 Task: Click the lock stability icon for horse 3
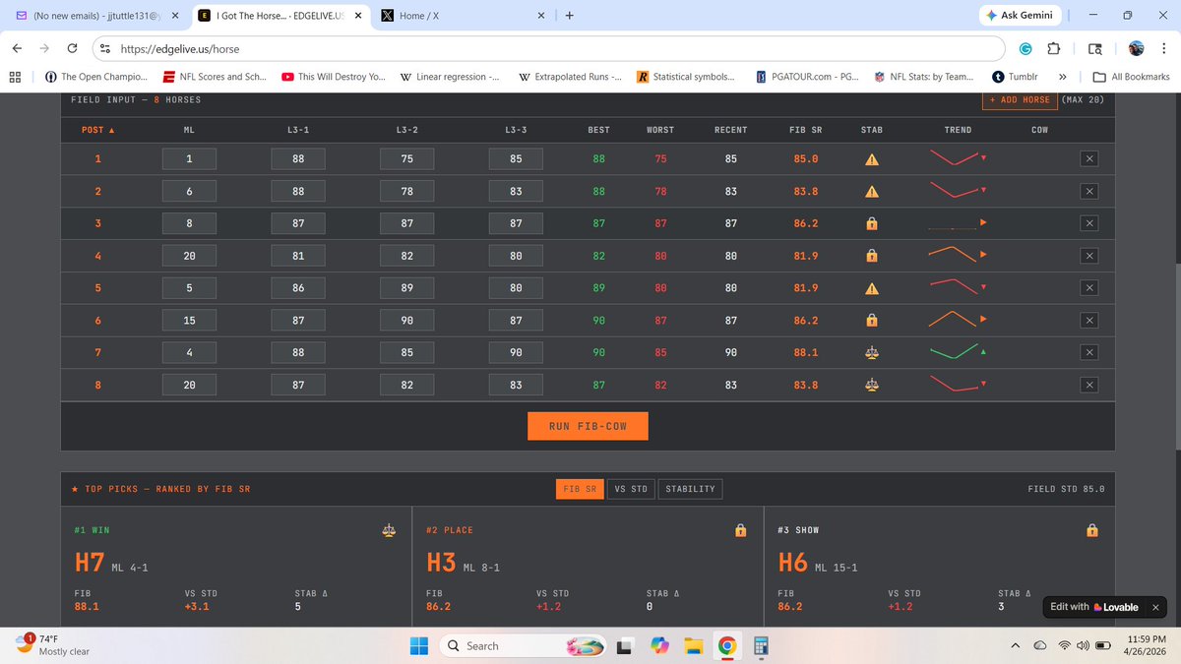(871, 223)
